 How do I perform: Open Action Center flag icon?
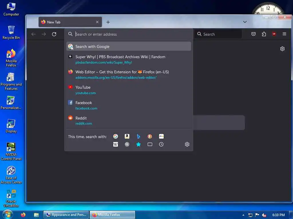click(x=257, y=215)
